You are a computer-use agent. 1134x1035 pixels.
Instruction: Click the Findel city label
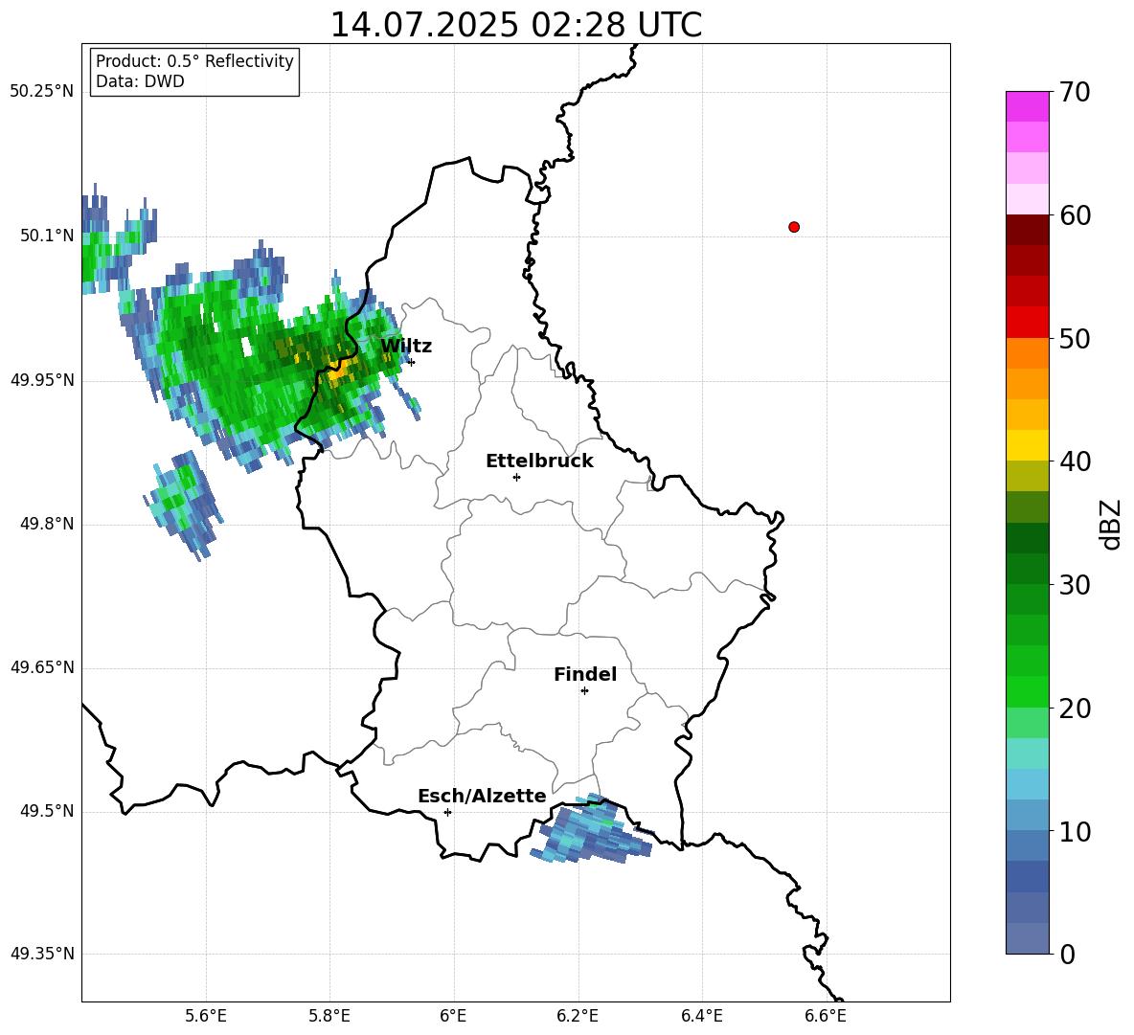click(585, 674)
